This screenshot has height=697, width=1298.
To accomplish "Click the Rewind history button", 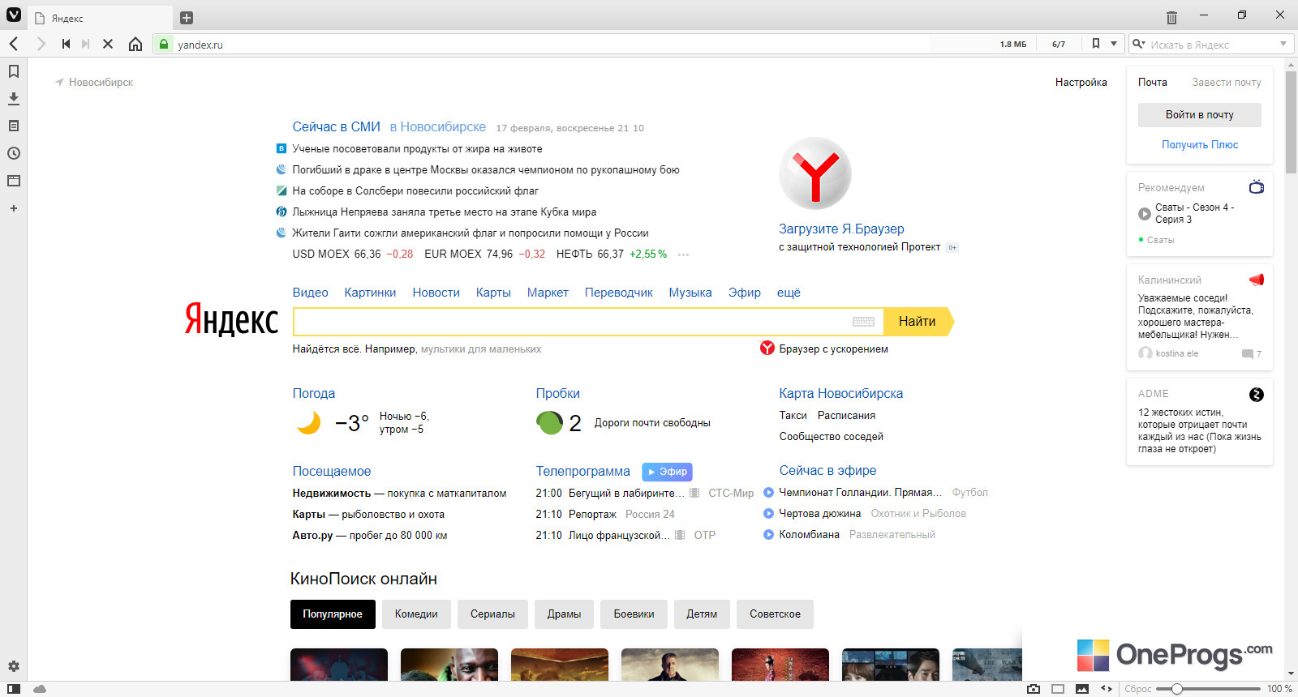I will pyautogui.click(x=66, y=44).
